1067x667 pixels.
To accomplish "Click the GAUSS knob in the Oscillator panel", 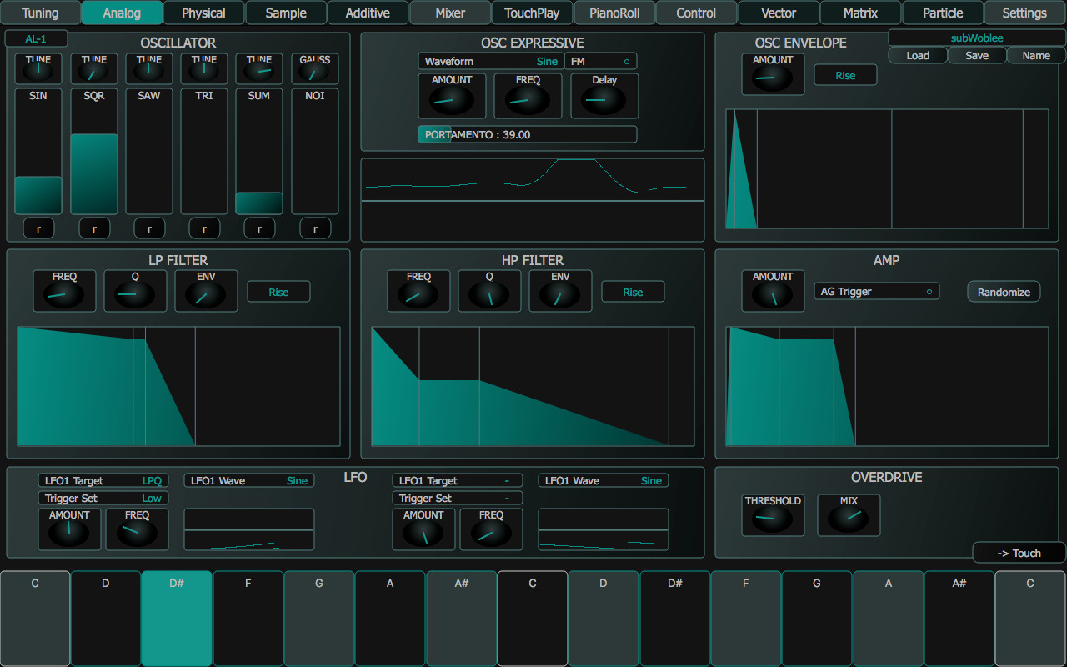I will [315, 68].
